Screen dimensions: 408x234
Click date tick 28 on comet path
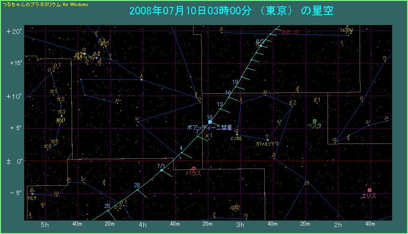click(137, 185)
